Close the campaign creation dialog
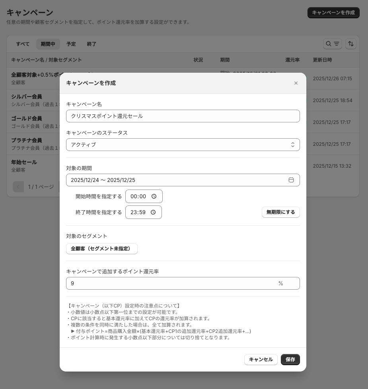Image resolution: width=368 pixels, height=389 pixels. (x=296, y=83)
